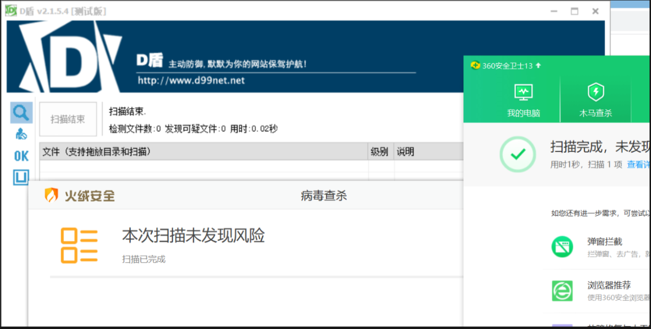Click 用时1秒,扫描 1 项 text
Viewport: 651px width, 329px height.
coord(586,164)
